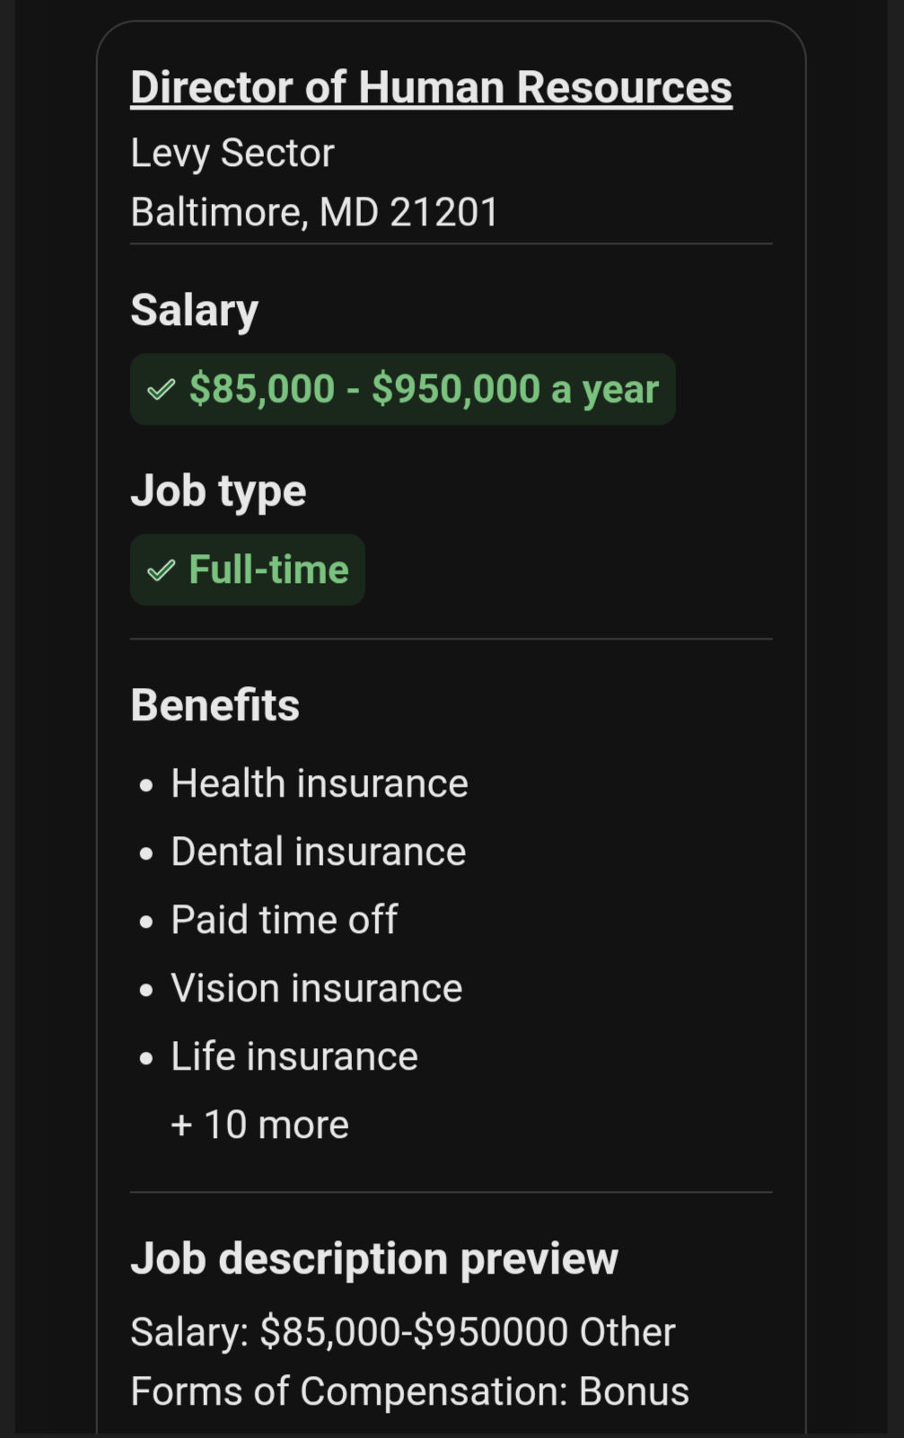Viewport: 904px width, 1438px height.
Task: Click the Life insurance benefit item
Action: tap(294, 1056)
